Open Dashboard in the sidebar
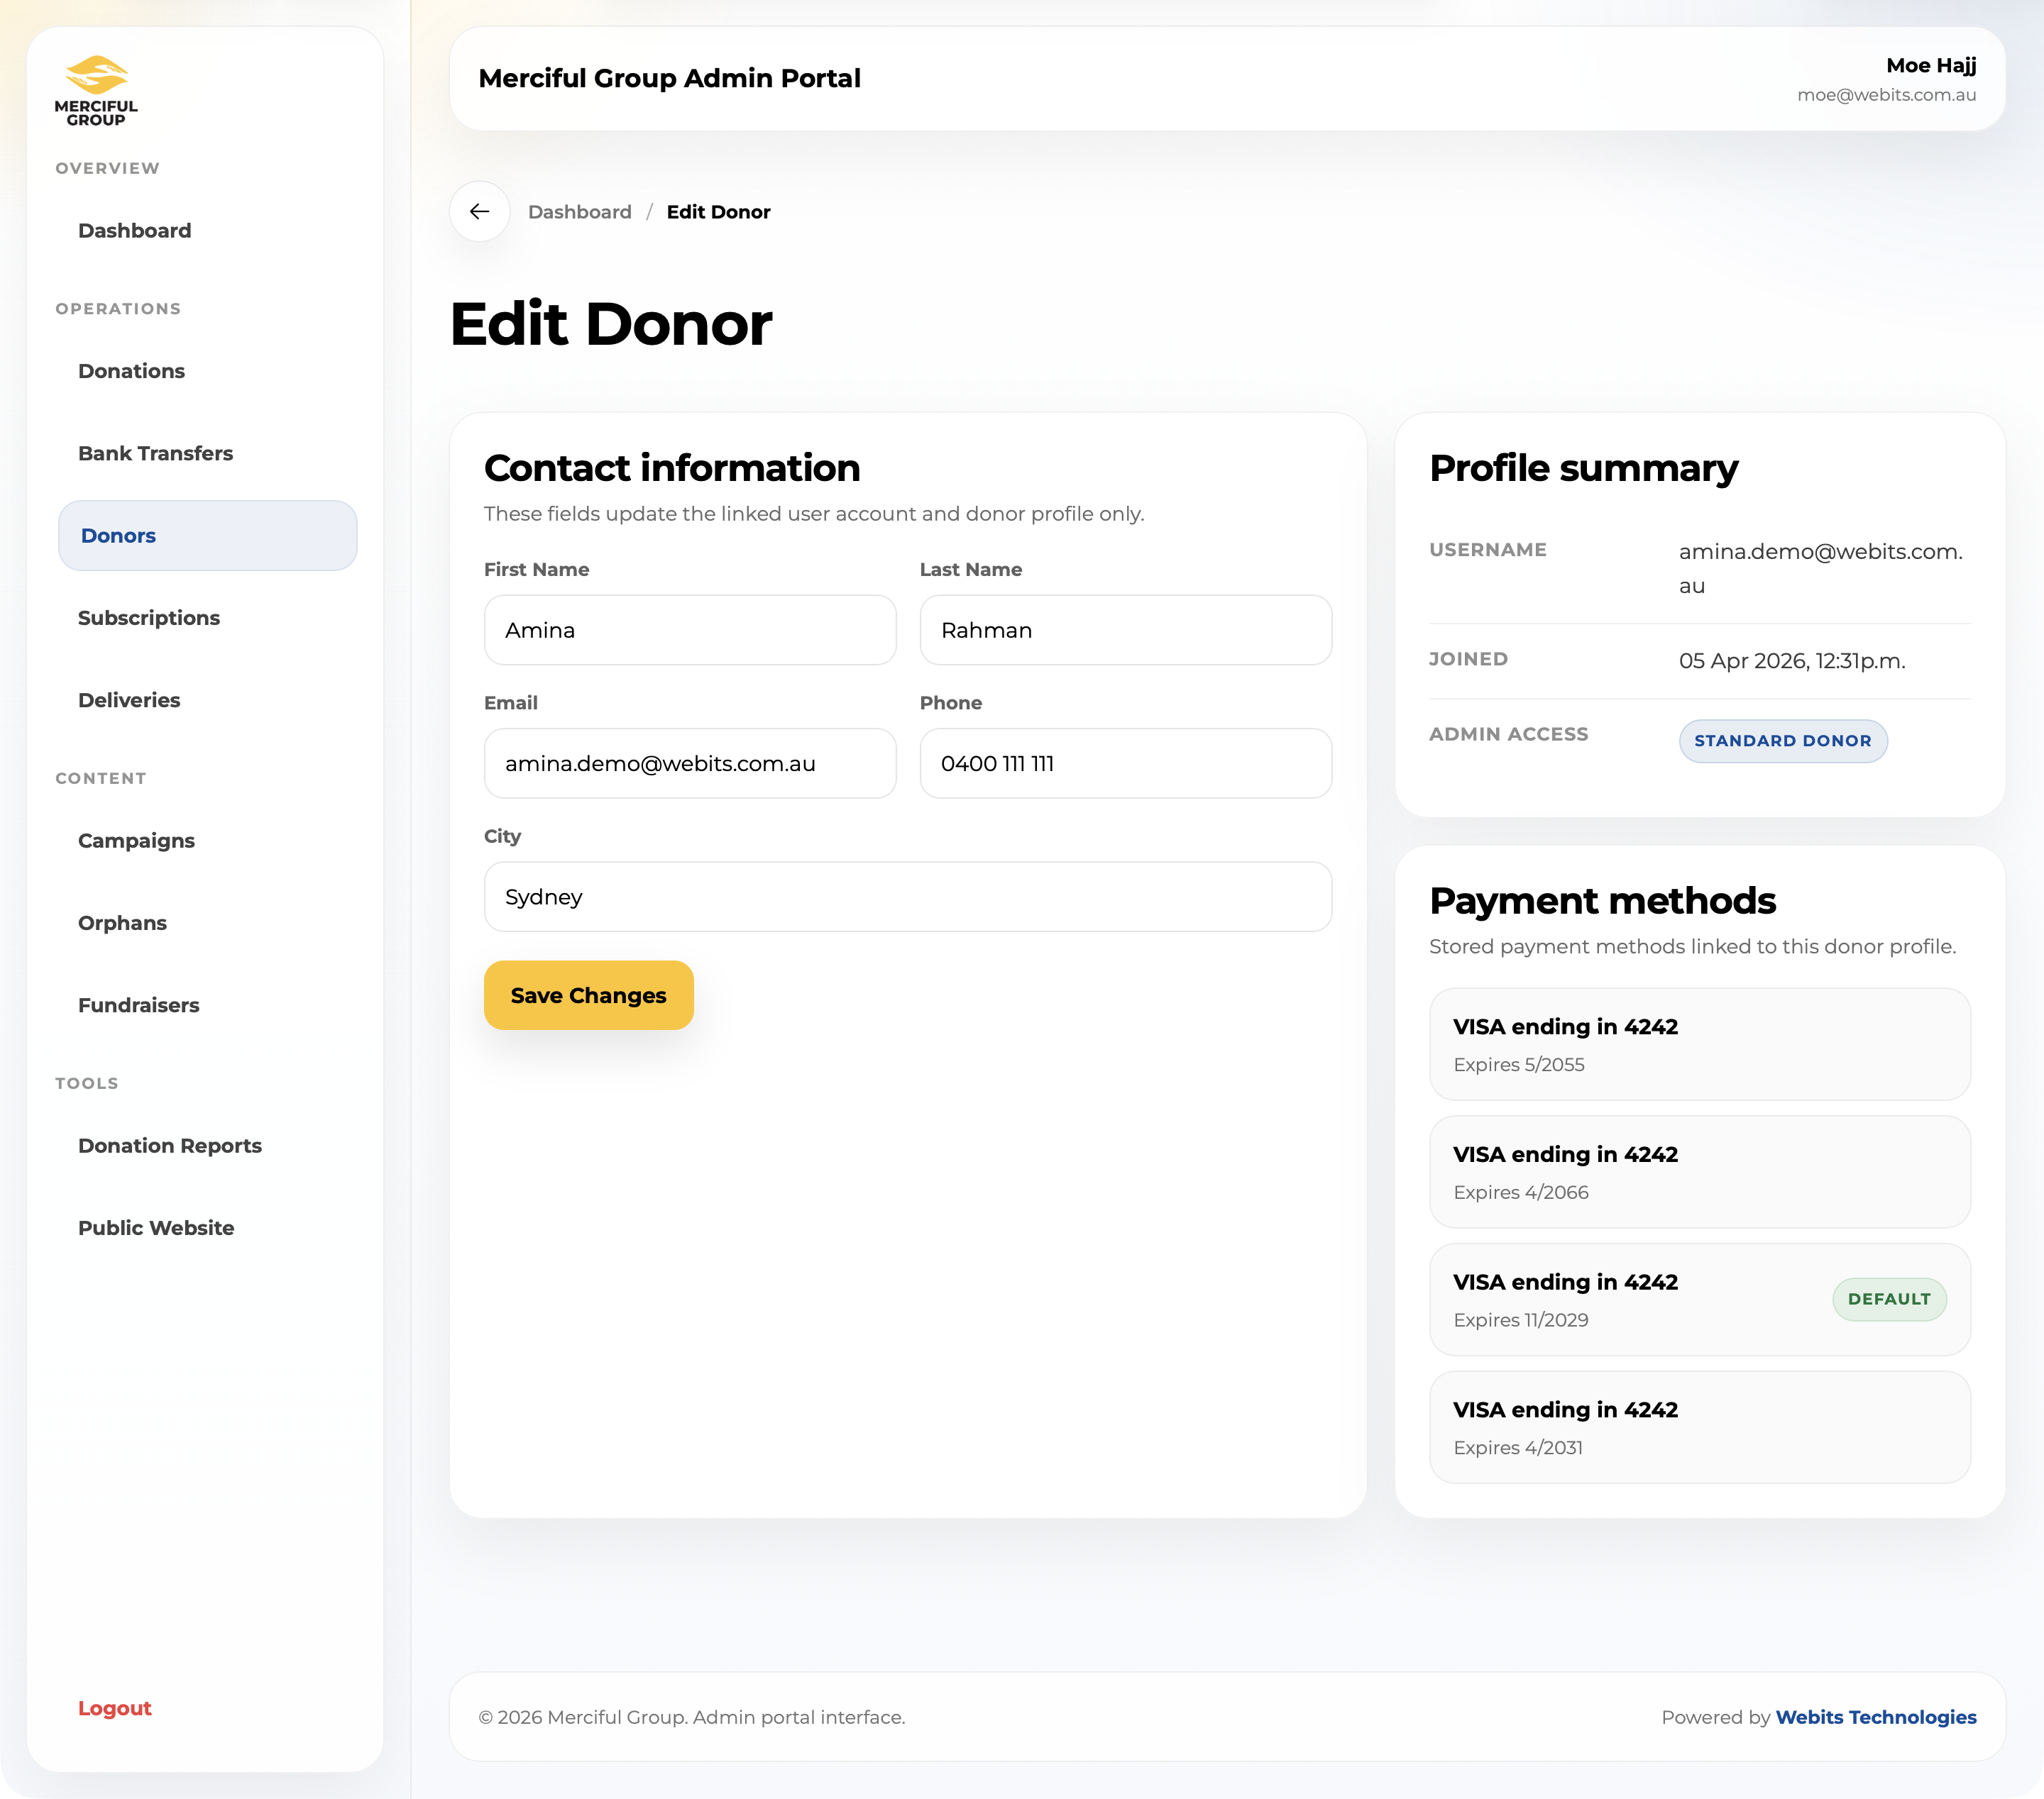2044x1799 pixels. tap(134, 231)
